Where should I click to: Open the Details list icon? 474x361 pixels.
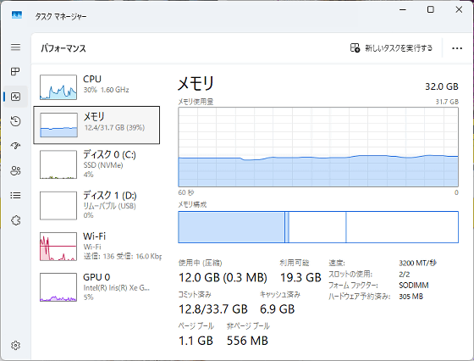pos(15,196)
